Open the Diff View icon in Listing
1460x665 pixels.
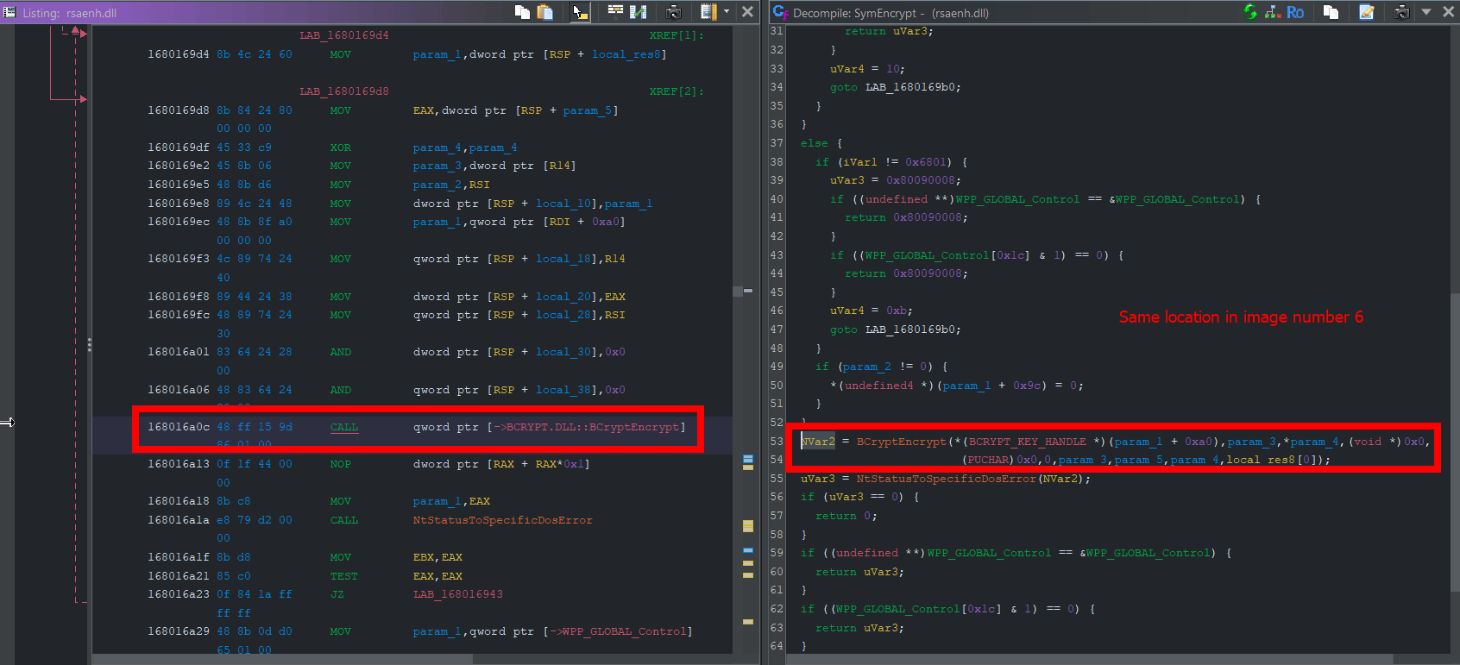(639, 12)
